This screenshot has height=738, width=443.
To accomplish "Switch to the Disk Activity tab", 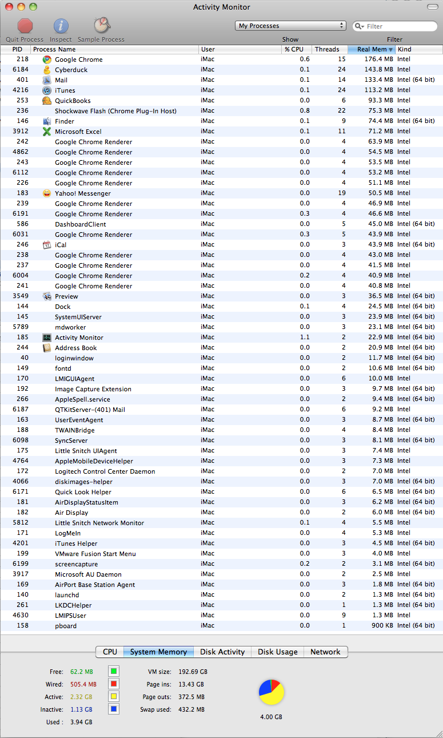I will (x=222, y=652).
